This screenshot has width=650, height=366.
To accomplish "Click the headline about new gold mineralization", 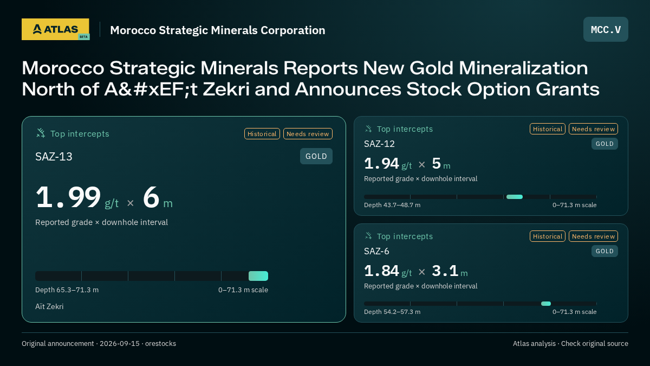I will (310, 79).
